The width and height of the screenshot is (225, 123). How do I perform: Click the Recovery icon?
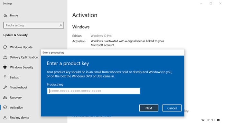[x=5, y=97]
